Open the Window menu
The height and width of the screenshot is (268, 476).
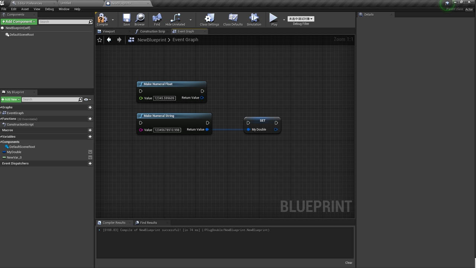(64, 9)
